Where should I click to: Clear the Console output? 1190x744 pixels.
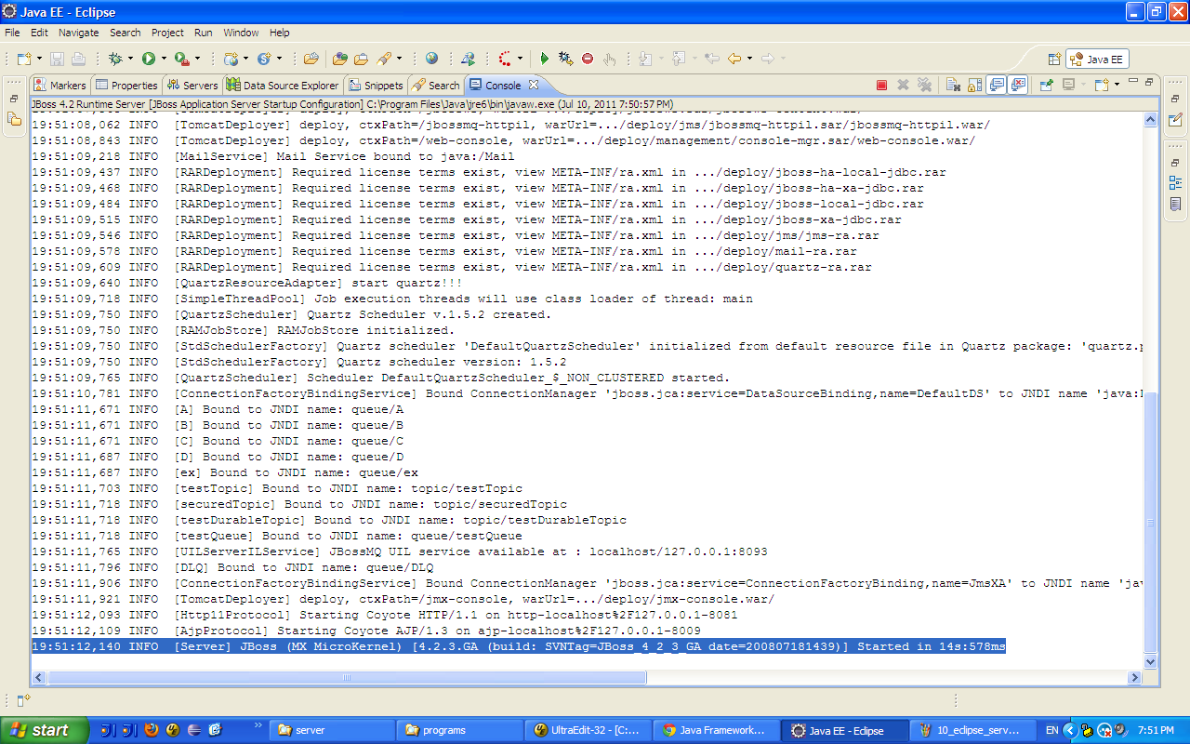(952, 84)
